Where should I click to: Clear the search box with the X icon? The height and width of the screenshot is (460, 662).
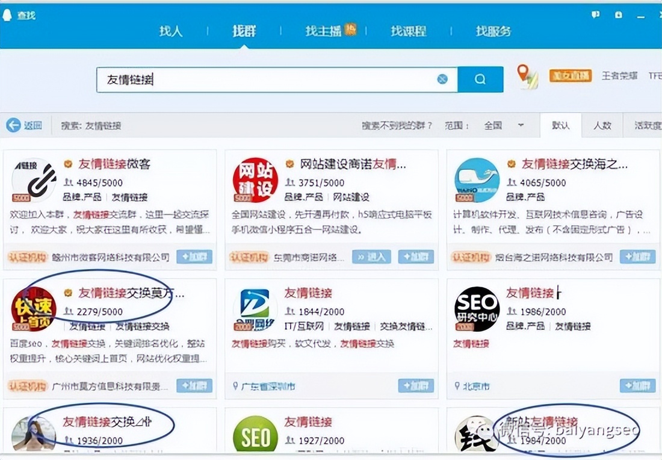click(x=443, y=79)
